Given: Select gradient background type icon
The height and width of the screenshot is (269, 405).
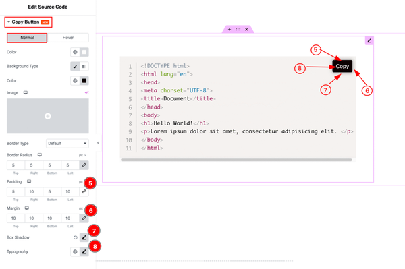Looking at the screenshot, I should pos(84,66).
